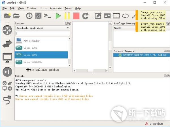This screenshot has width=170, height=127.
Task: Click the new blank project icon
Action: [7, 16]
